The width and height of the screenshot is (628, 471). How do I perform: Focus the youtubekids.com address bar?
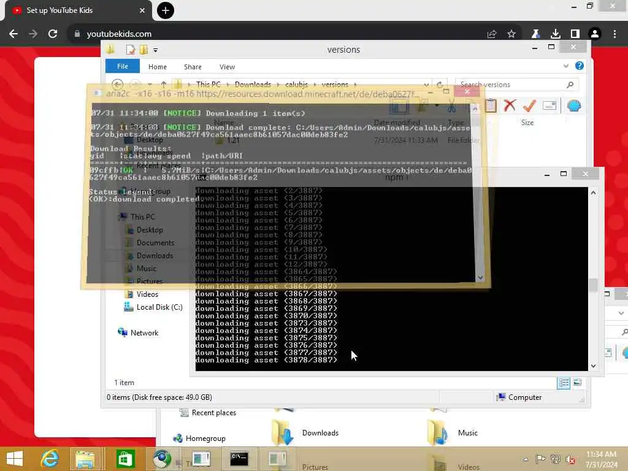280,34
